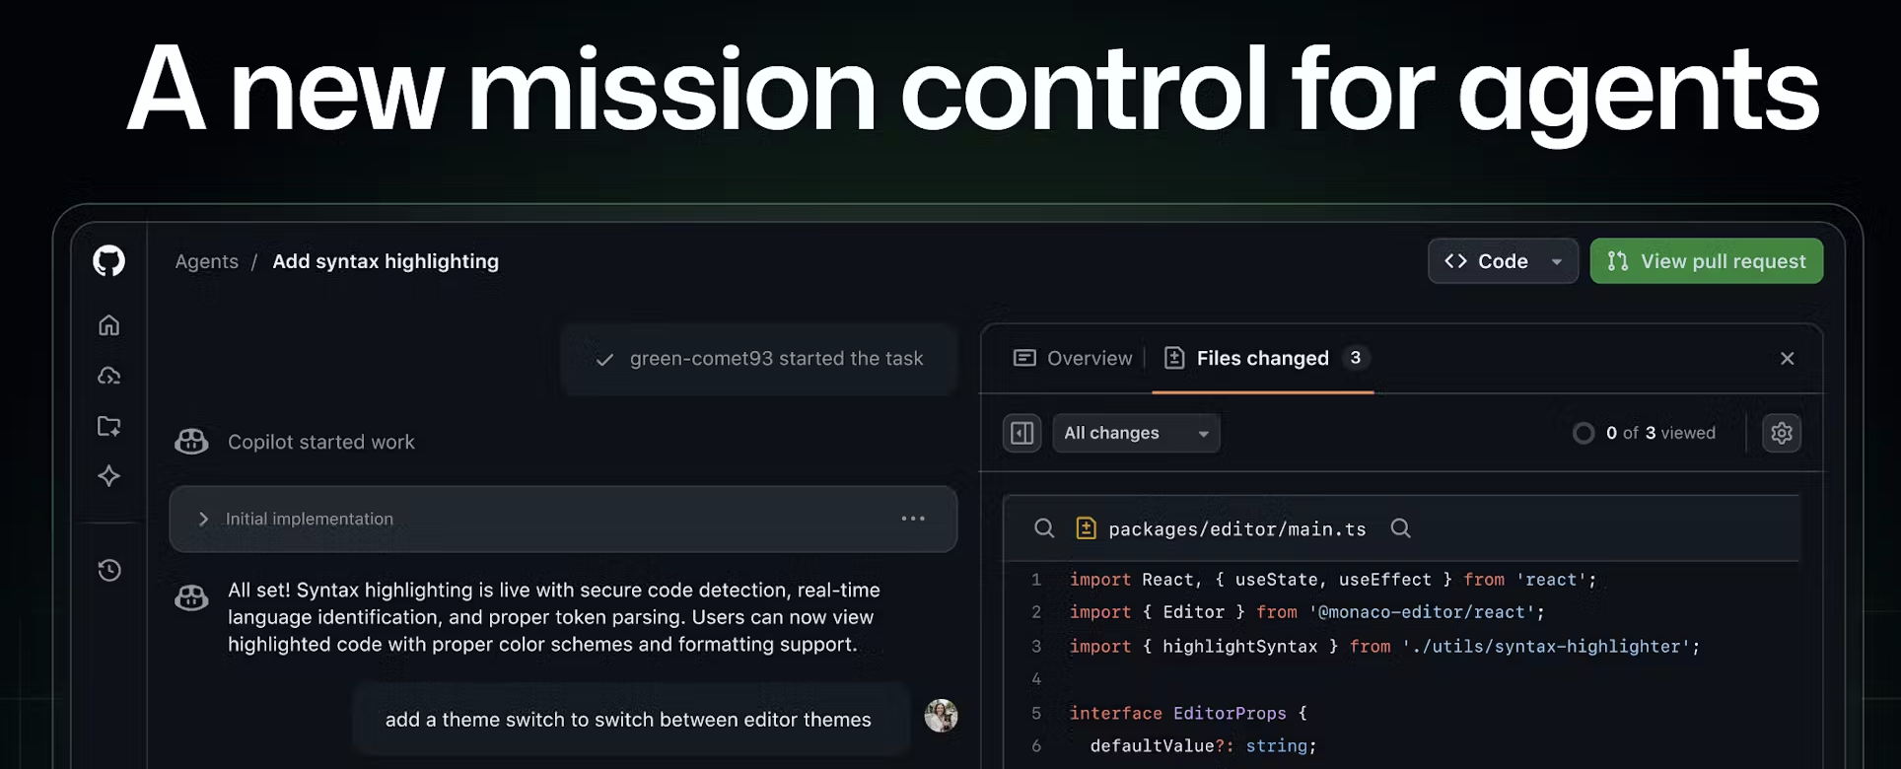Click code line 2 importing Editor
The width and height of the screenshot is (1901, 769).
pyautogui.click(x=1307, y=612)
